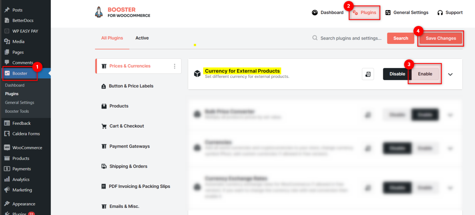This screenshot has height=215, width=475.
Task: Click the Products box icon in WP sidebar
Action: [7, 158]
